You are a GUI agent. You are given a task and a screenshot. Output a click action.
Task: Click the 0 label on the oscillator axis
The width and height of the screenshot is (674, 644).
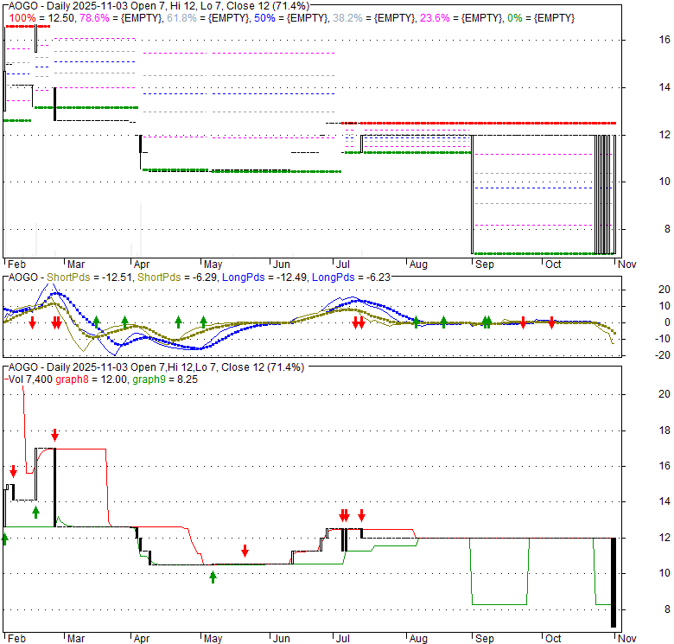tap(667, 322)
